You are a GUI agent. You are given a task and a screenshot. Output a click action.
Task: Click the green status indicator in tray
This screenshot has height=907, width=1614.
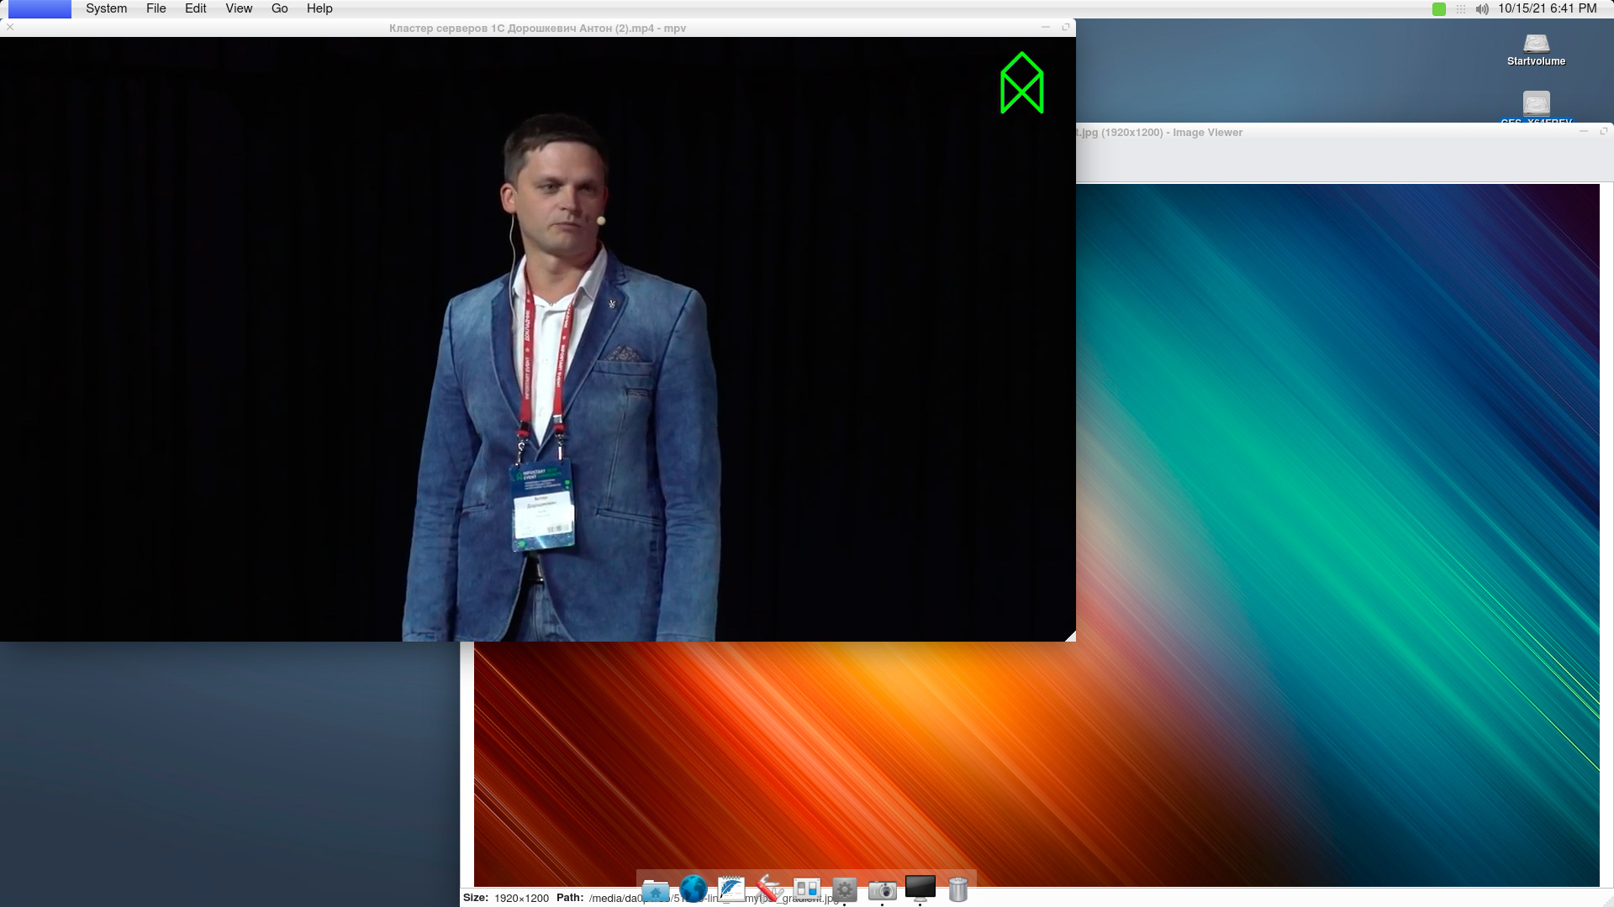[1439, 9]
